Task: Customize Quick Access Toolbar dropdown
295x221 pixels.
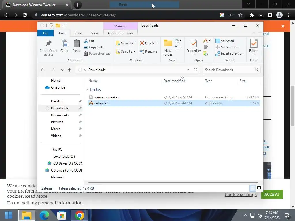Action: click(x=63, y=26)
